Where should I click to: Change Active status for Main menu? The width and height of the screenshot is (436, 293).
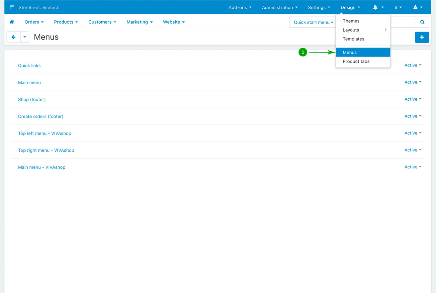(413, 82)
